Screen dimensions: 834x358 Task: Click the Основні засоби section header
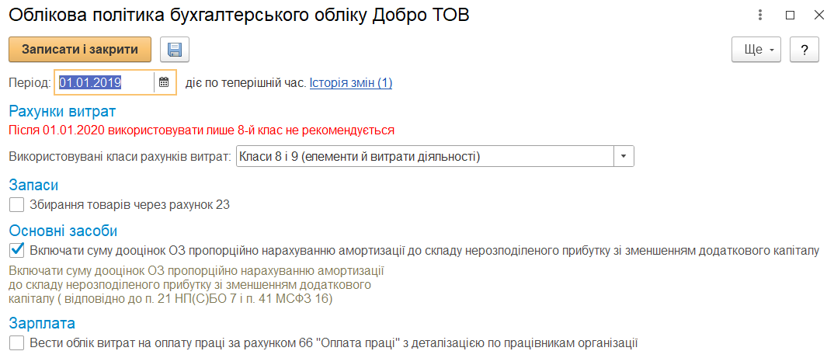[x=64, y=231]
